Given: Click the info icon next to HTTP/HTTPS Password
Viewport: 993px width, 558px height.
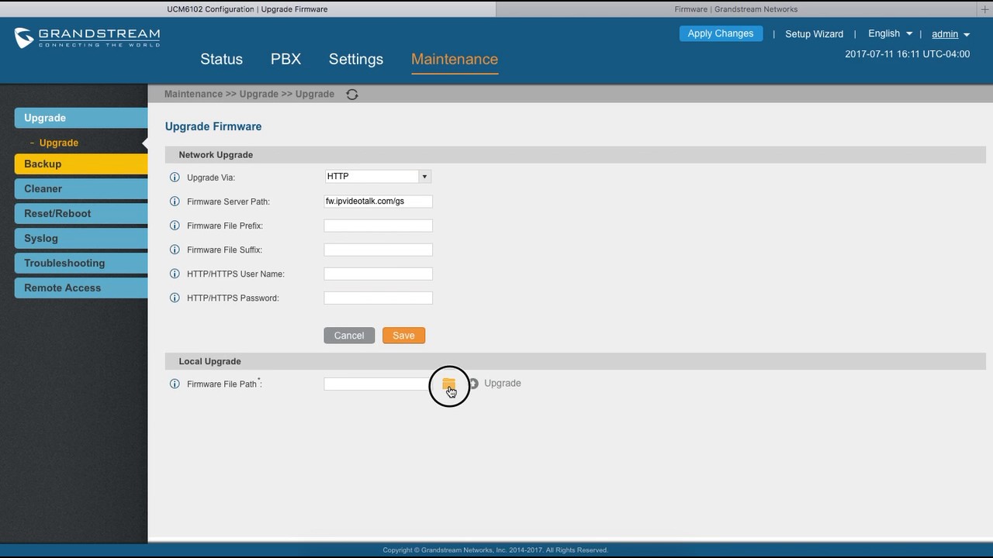Looking at the screenshot, I should [x=175, y=298].
